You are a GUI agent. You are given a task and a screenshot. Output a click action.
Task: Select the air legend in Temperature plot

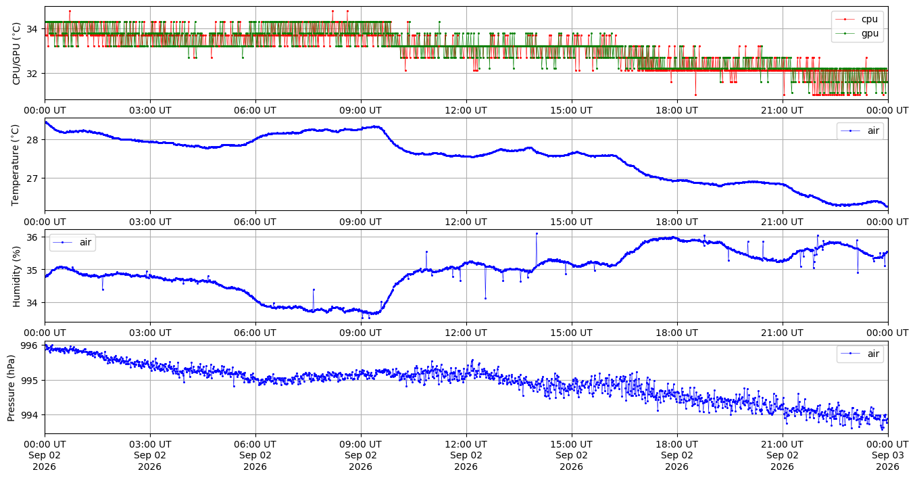(x=860, y=130)
